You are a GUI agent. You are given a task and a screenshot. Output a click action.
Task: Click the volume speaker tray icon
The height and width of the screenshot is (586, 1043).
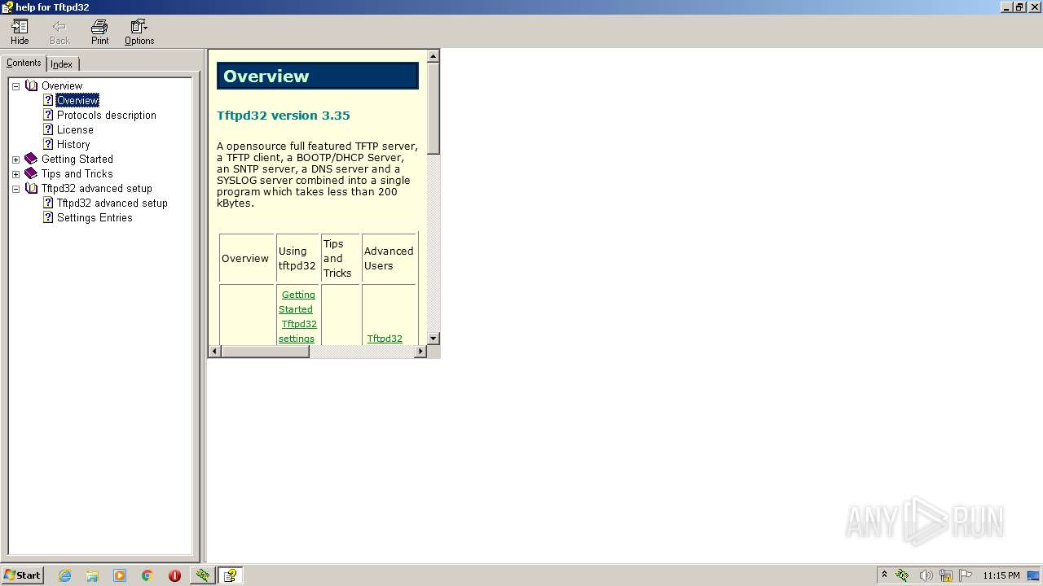pyautogui.click(x=926, y=575)
